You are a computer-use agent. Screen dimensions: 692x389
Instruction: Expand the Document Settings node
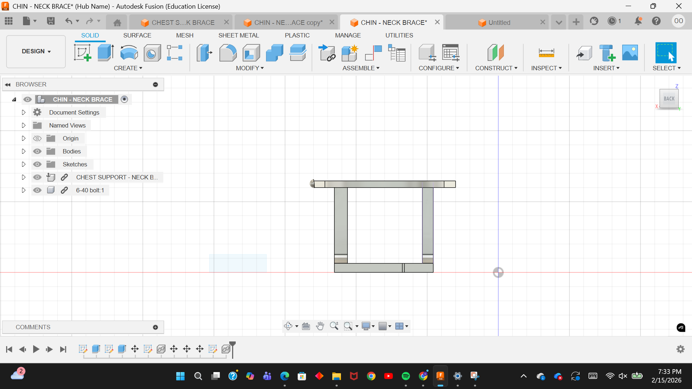(x=23, y=112)
